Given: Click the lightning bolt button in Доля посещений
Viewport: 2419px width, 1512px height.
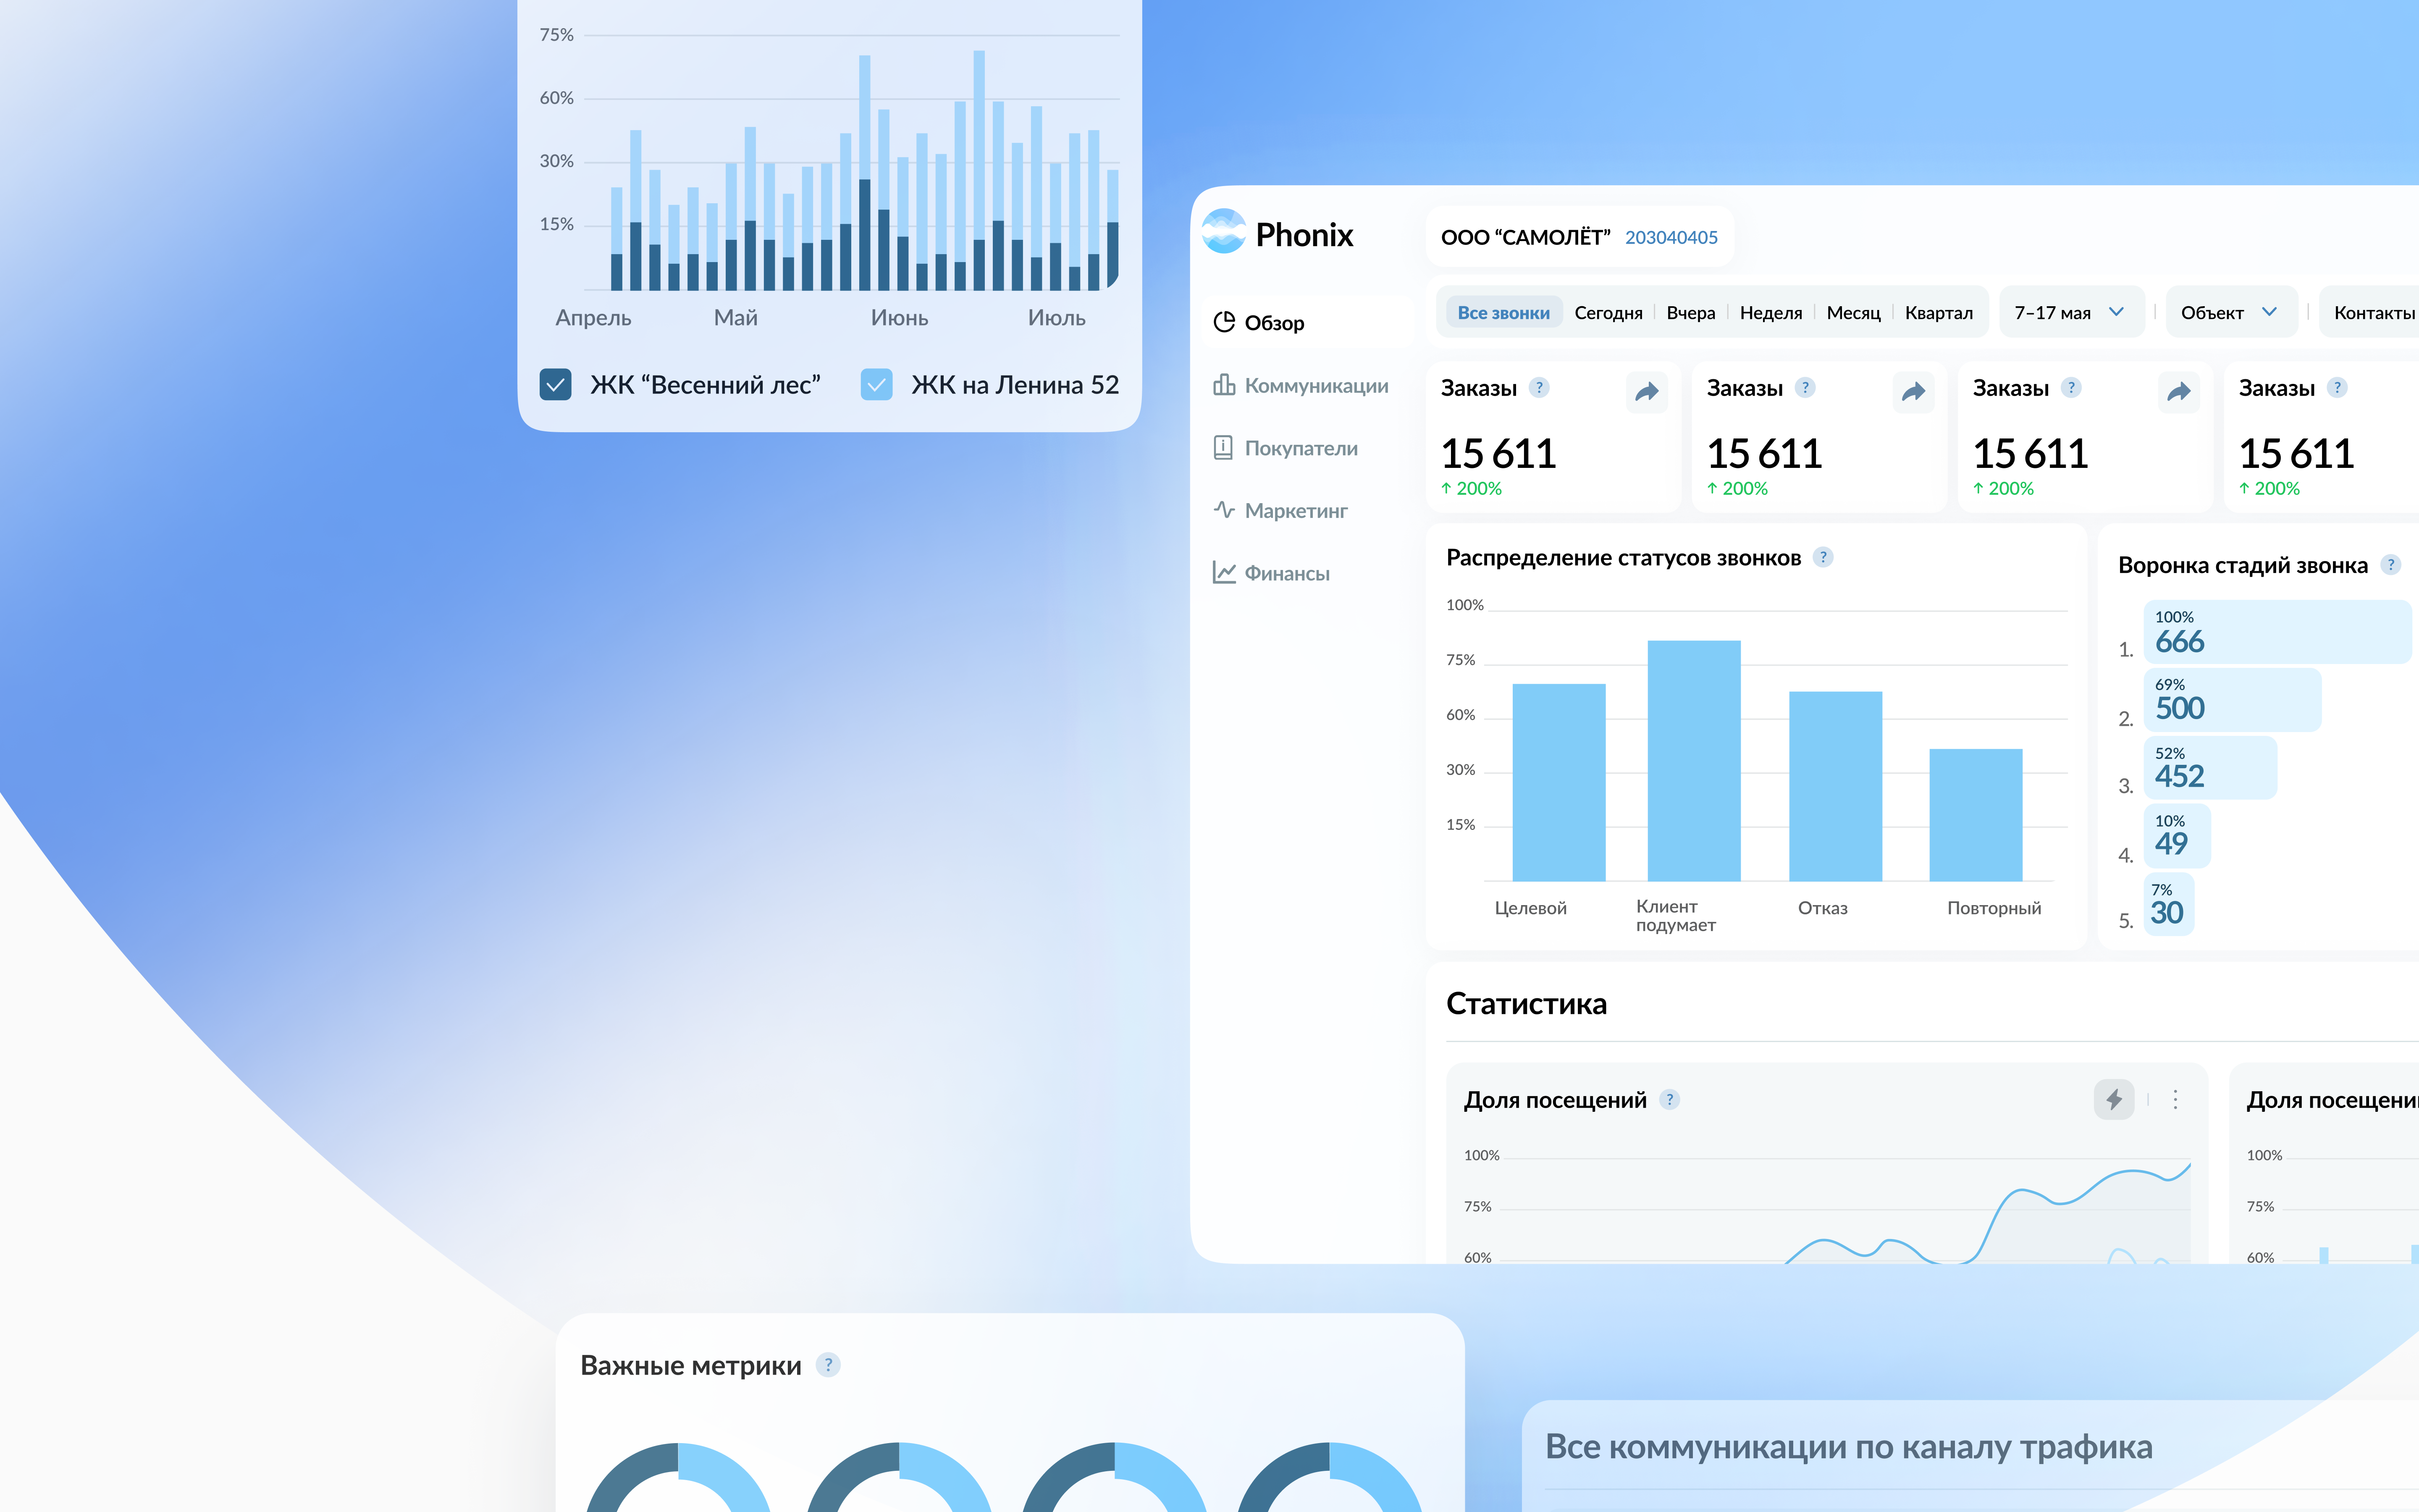Looking at the screenshot, I should (x=2113, y=1100).
